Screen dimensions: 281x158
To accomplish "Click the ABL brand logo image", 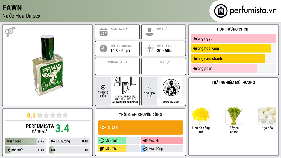I will click(x=125, y=89).
